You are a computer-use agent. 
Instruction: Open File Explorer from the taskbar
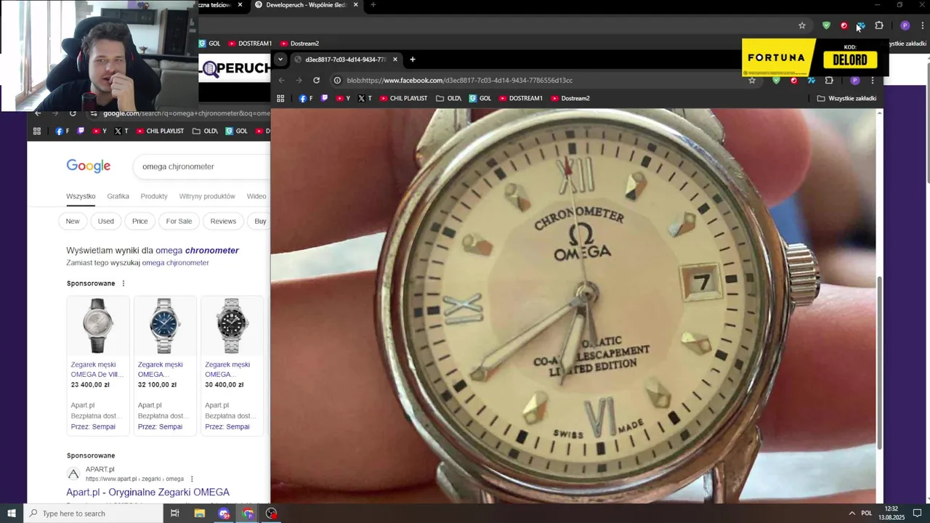click(x=199, y=514)
